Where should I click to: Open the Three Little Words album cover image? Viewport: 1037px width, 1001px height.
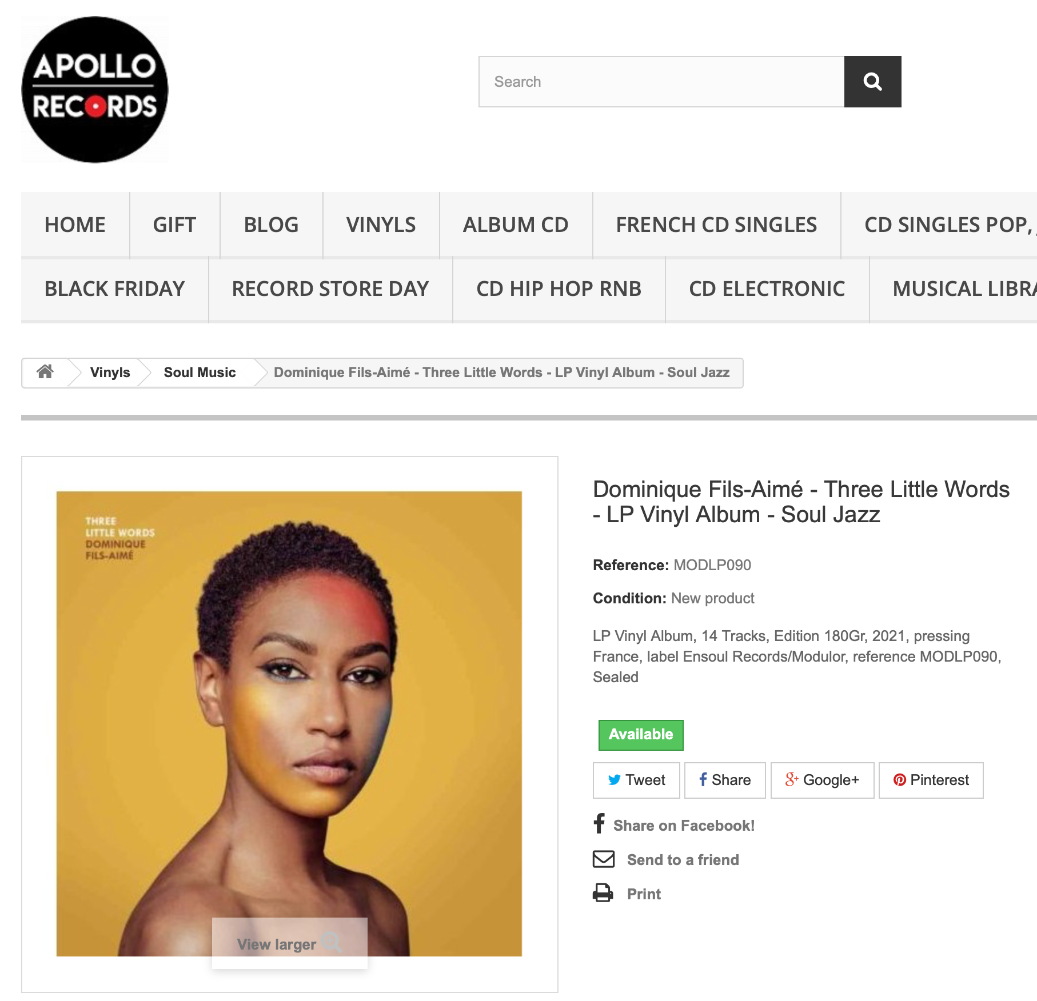pyautogui.click(x=289, y=723)
